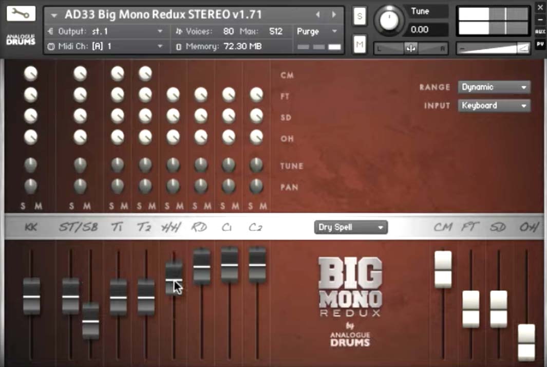Open the Input dropdown set to Keyboard
This screenshot has height=367, width=547.
pyautogui.click(x=494, y=105)
